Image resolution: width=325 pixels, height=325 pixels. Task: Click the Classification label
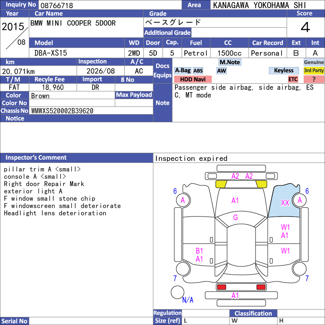click(253, 313)
